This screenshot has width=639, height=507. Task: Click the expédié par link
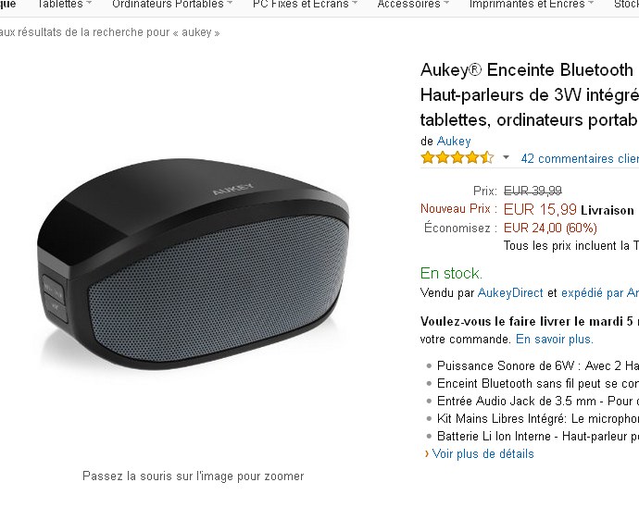tap(600, 292)
